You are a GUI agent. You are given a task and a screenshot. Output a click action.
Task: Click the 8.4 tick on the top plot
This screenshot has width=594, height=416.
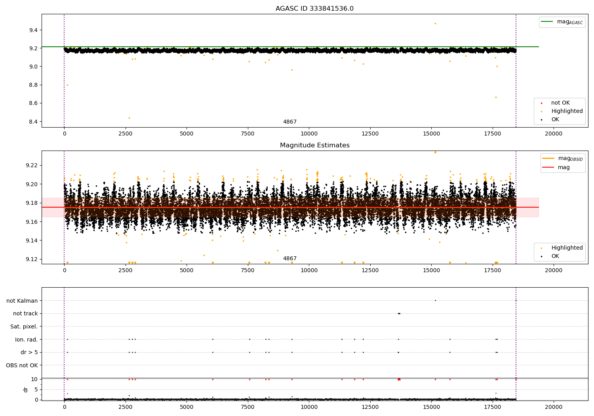tap(33, 122)
